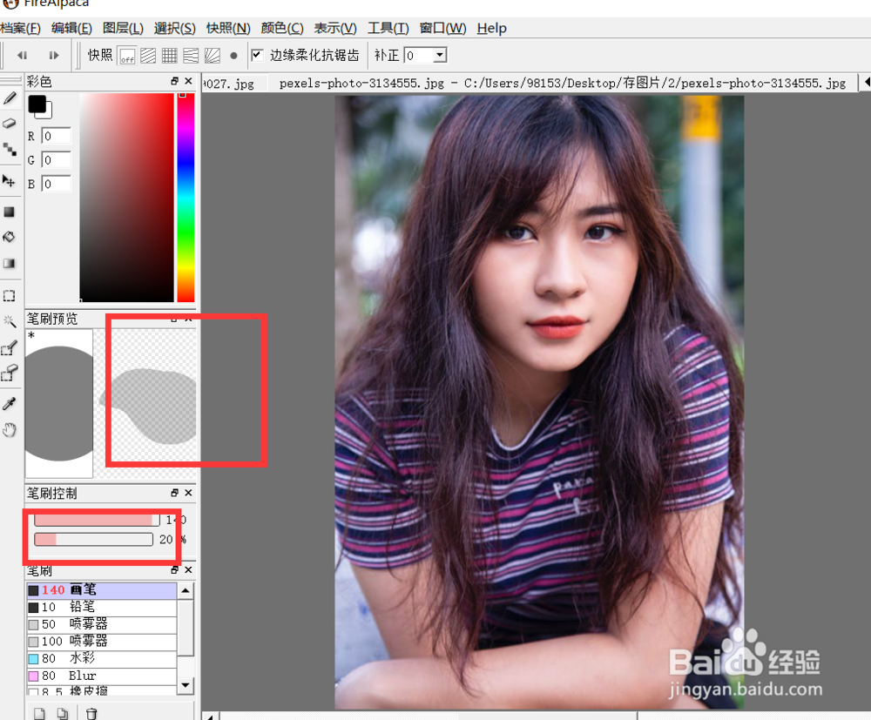871x720 pixels.
Task: Click the rainbow hue bar
Action: (186, 197)
